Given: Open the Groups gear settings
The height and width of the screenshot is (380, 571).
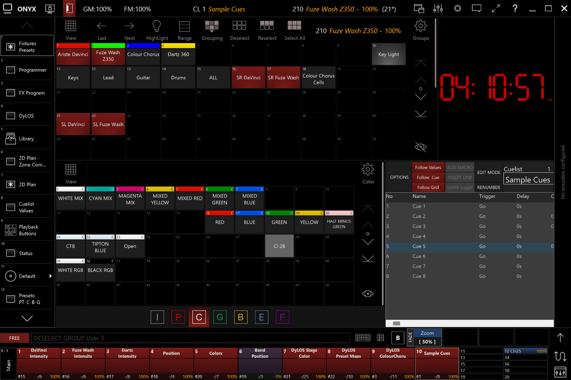Looking at the screenshot, I should (x=421, y=27).
